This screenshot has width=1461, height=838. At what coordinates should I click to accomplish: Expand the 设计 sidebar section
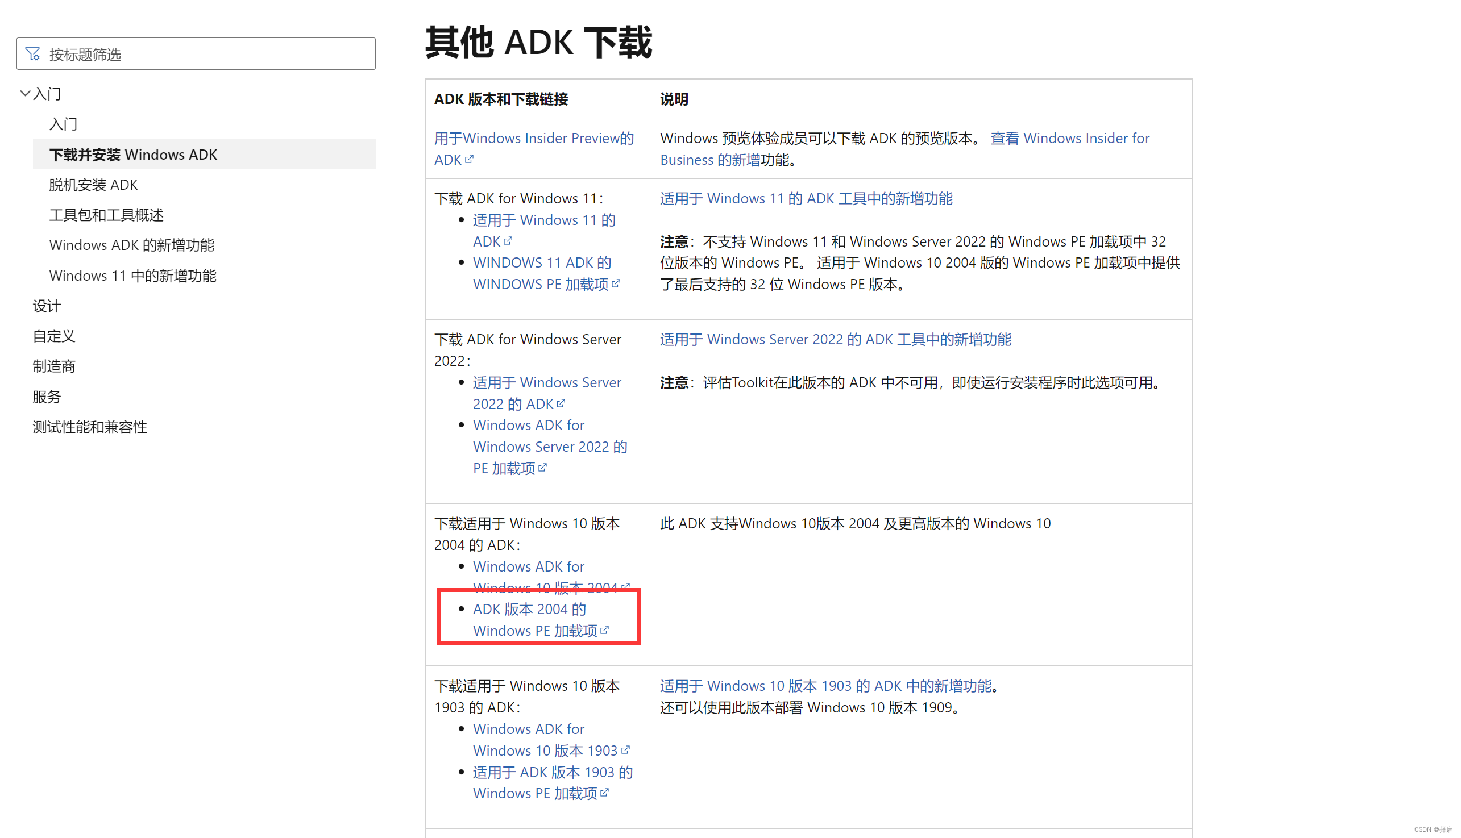[47, 306]
